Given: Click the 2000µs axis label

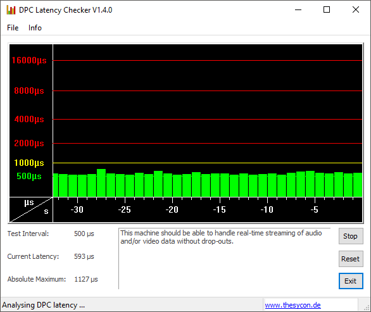Looking at the screenshot, I should pyautogui.click(x=29, y=143).
